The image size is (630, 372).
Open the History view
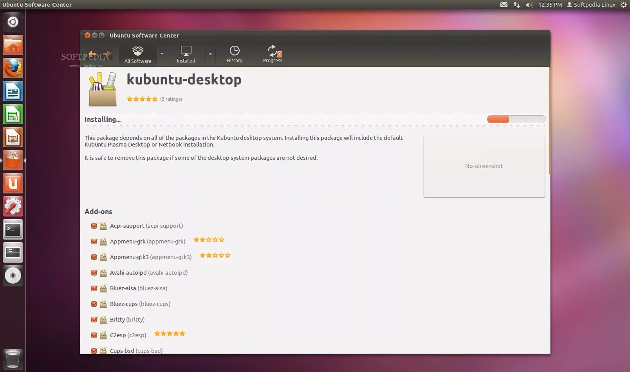click(x=235, y=54)
